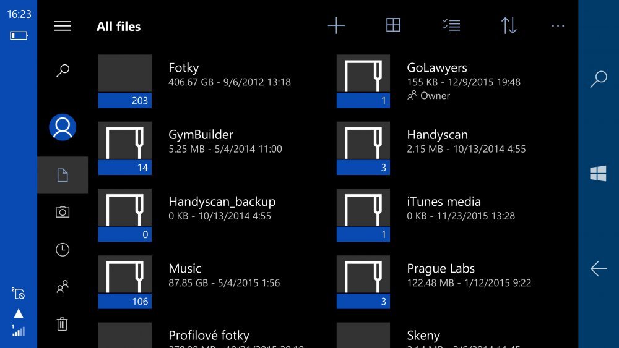Click the 406.67 GB size details
Image resolution: width=619 pixels, height=348 pixels.
pyautogui.click(x=230, y=82)
